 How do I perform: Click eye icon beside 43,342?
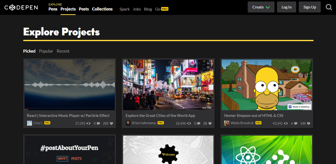[x=286, y=123]
